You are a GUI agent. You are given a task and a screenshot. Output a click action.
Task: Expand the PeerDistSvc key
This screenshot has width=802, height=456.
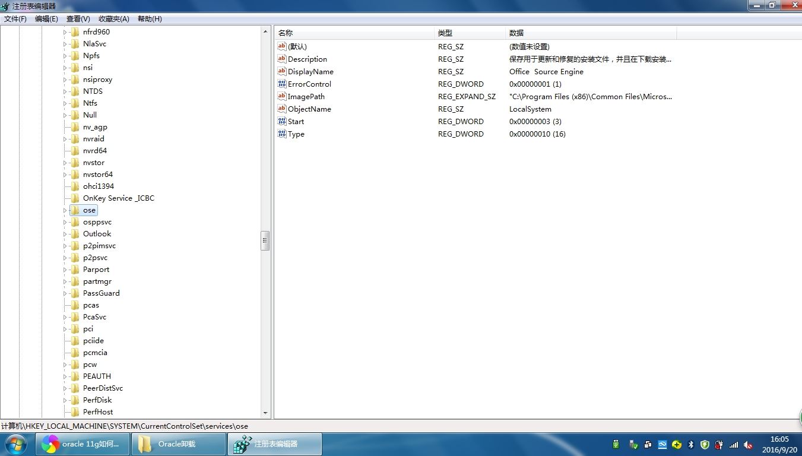point(65,388)
